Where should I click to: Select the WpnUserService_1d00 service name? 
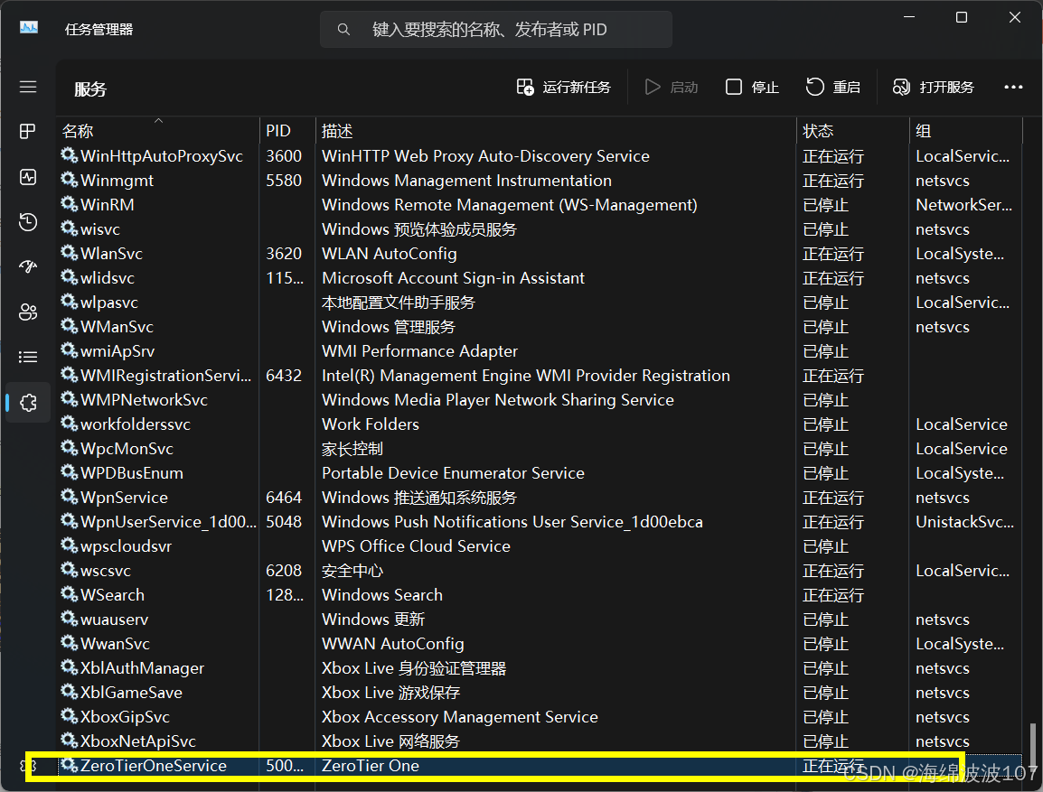[x=167, y=522]
